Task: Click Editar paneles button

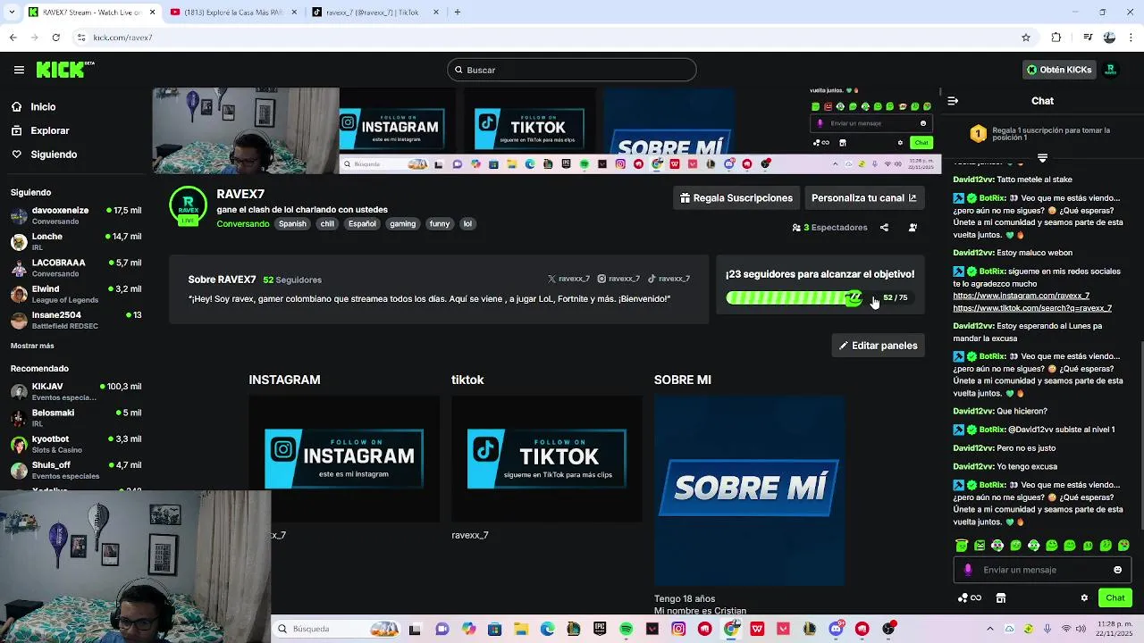Action: point(879,346)
